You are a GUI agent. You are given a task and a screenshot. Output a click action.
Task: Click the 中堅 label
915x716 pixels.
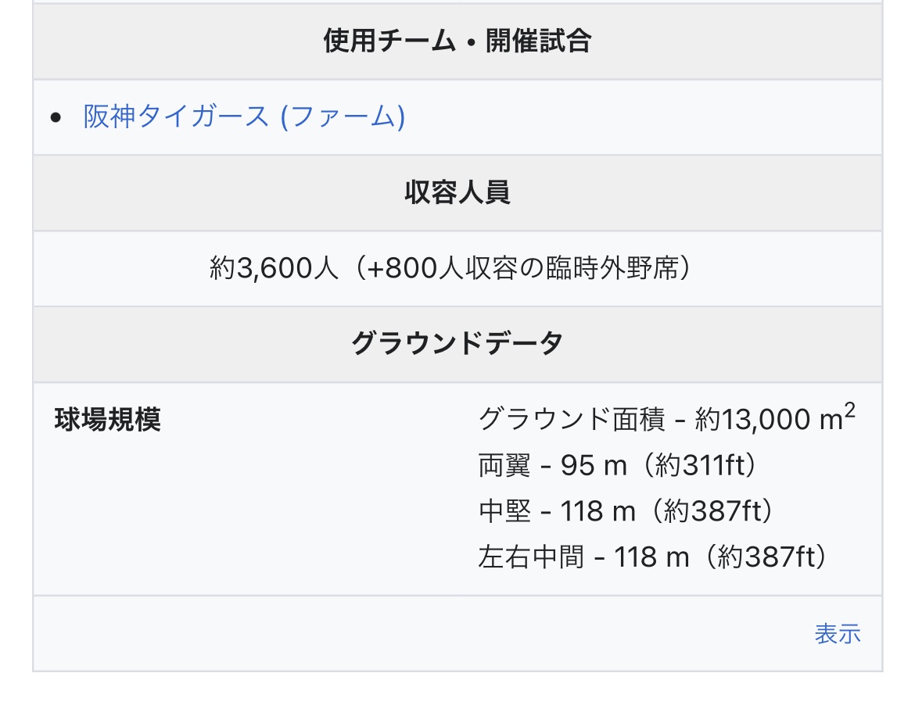pos(504,512)
